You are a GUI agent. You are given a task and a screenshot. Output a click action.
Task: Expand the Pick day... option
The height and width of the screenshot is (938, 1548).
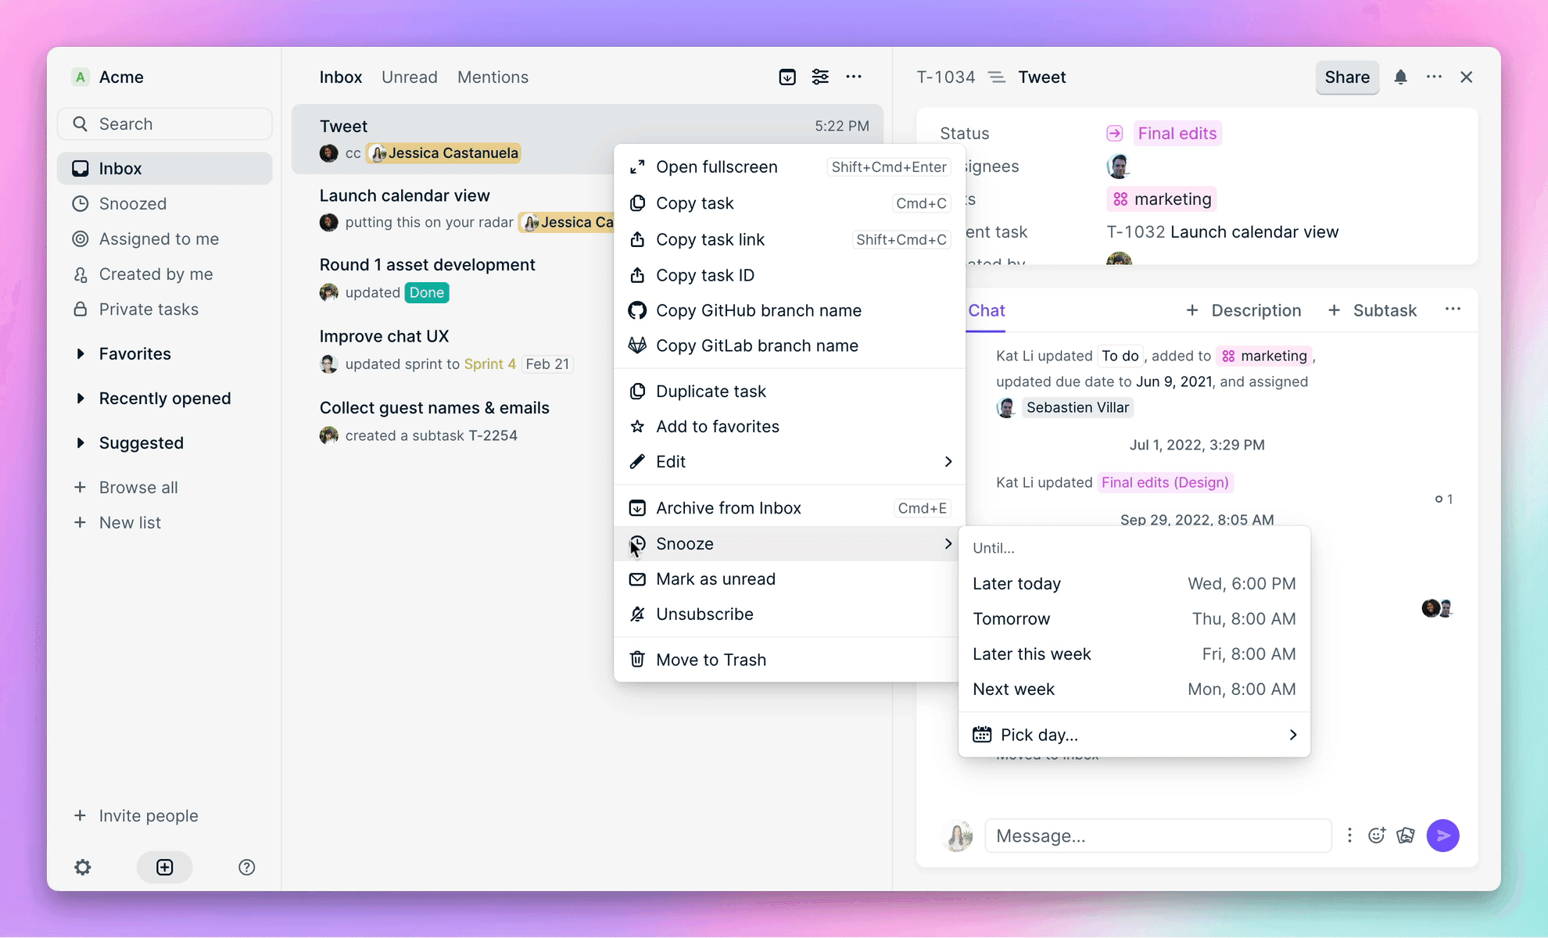point(1134,735)
